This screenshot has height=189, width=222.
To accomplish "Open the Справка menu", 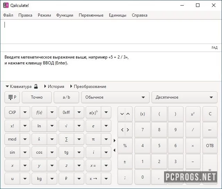I will click(x=139, y=15).
